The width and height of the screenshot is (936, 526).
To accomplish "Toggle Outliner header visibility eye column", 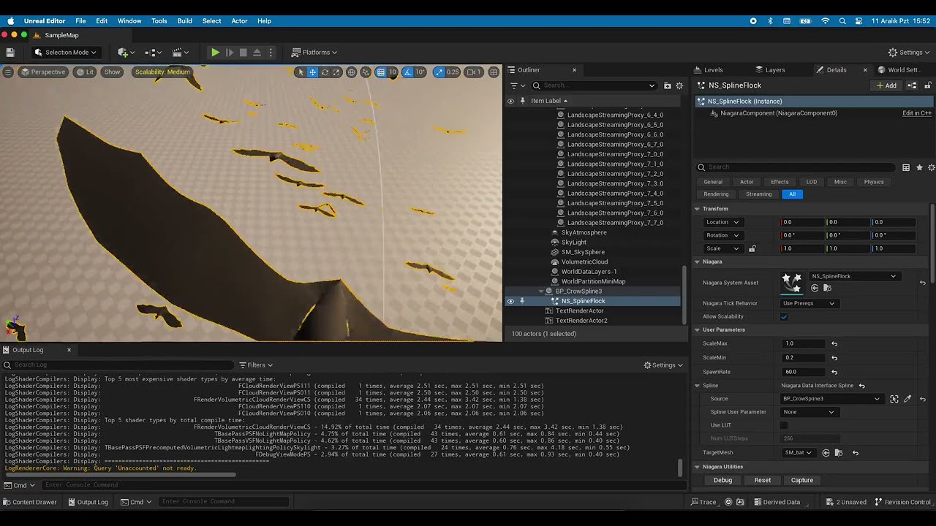I will click(x=510, y=101).
